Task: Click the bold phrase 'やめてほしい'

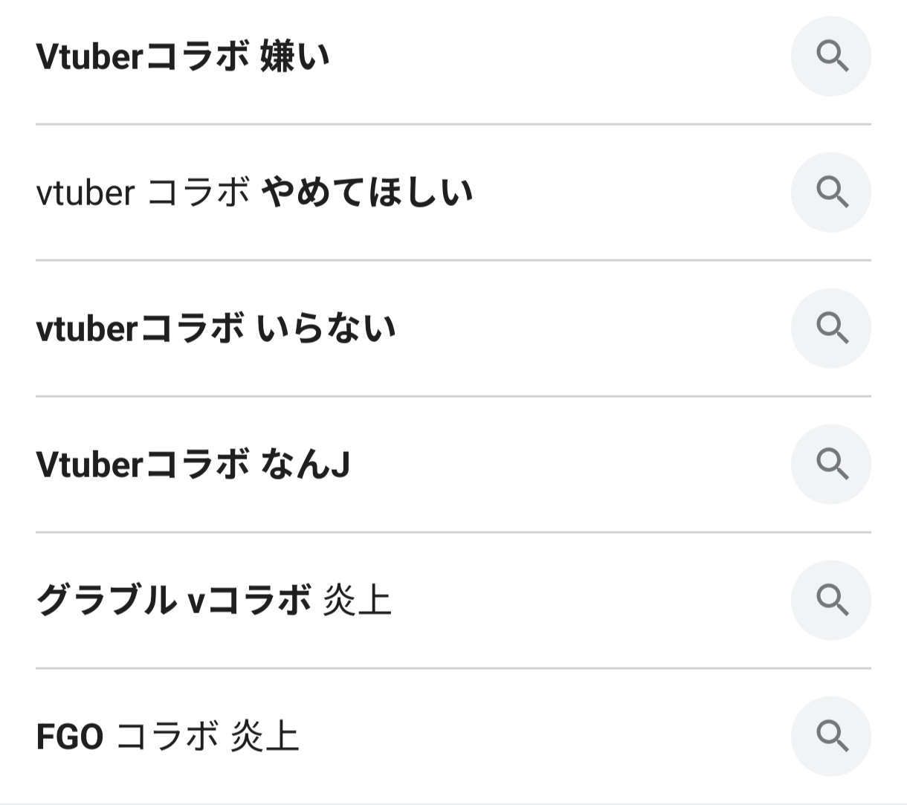Action: 368,193
